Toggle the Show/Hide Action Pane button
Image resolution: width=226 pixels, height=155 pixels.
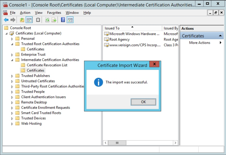(x=70, y=20)
